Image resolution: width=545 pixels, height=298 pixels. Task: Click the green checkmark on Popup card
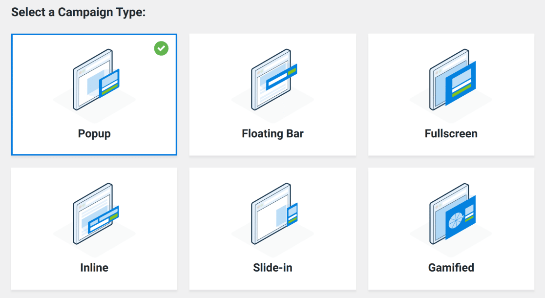[x=161, y=48]
